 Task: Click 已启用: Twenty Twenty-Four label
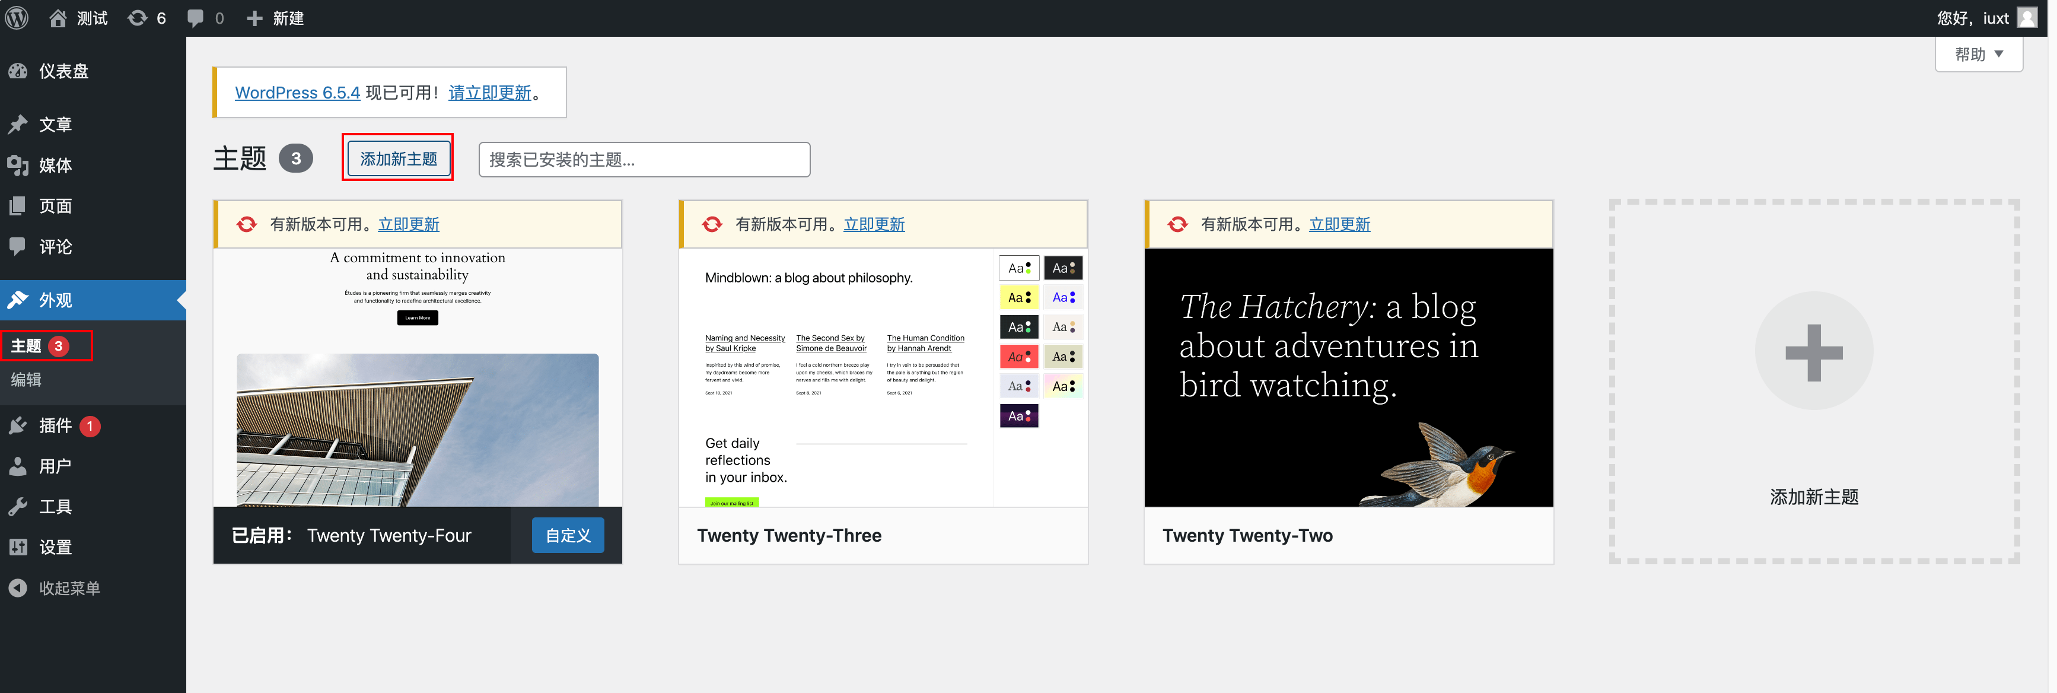coord(351,536)
